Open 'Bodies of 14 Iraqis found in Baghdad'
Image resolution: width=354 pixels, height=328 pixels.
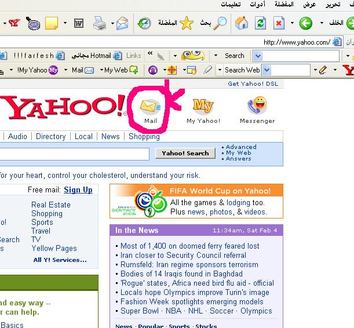click(x=181, y=274)
